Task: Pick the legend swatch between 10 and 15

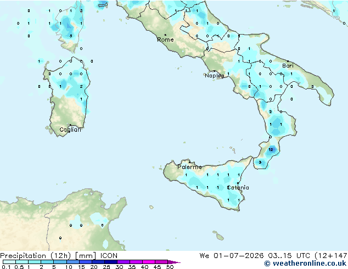Action: pos(72,262)
